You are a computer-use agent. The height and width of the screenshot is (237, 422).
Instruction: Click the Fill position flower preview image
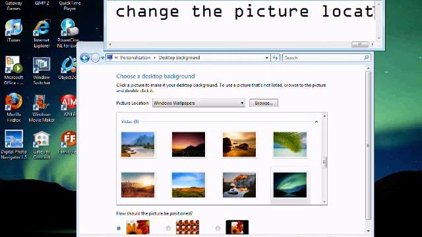(x=138, y=227)
